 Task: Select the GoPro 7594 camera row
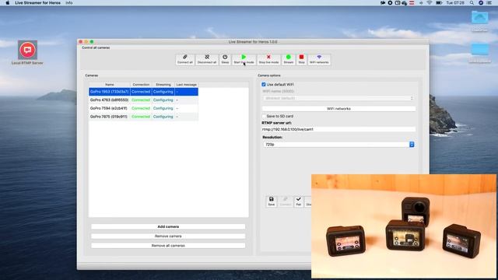point(143,108)
